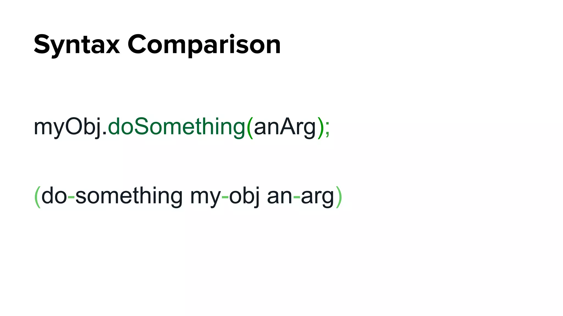Select the word "obj" in the Lisp line
This screenshot has height=316, width=563.
pyautogui.click(x=244, y=197)
